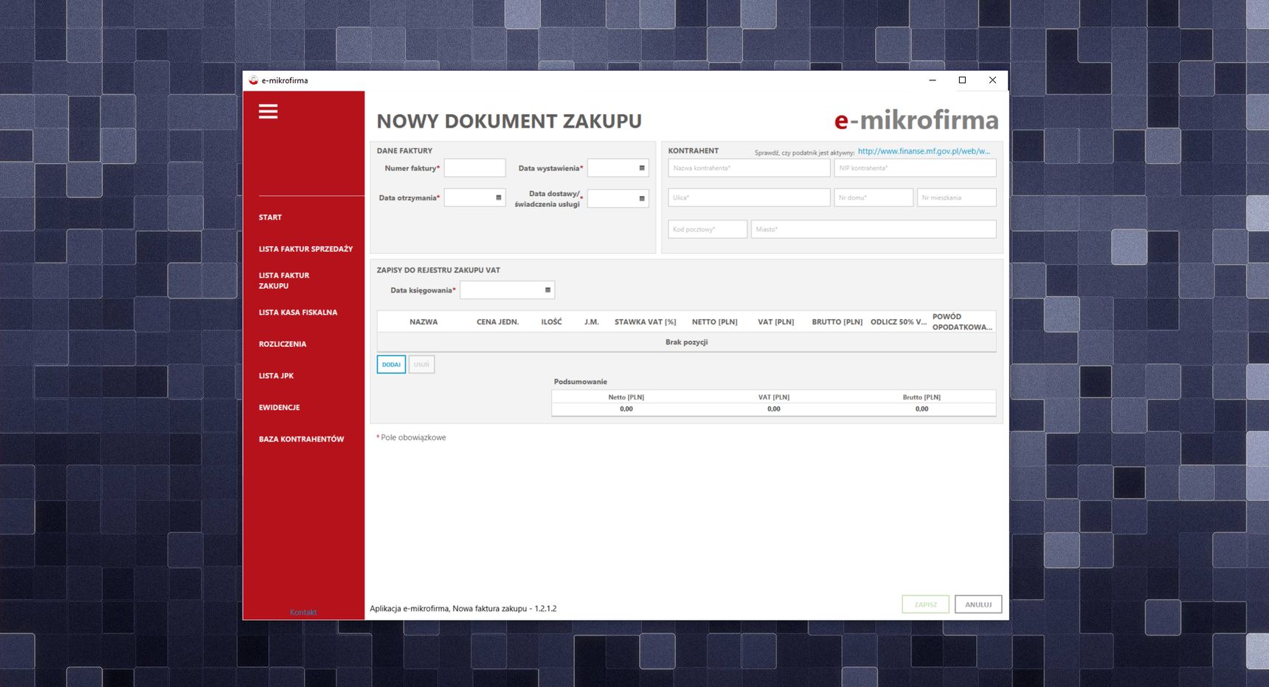This screenshot has width=1269, height=687.
Task: Open calendar picker for Data księgowania
Action: click(547, 290)
